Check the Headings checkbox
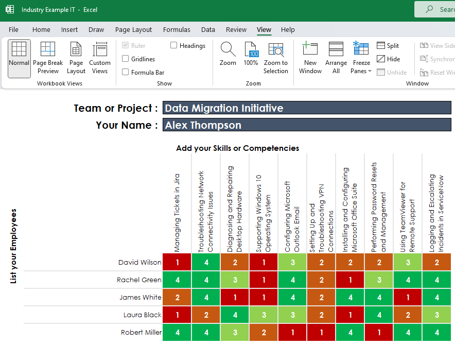Image resolution: width=455 pixels, height=345 pixels. [x=174, y=45]
